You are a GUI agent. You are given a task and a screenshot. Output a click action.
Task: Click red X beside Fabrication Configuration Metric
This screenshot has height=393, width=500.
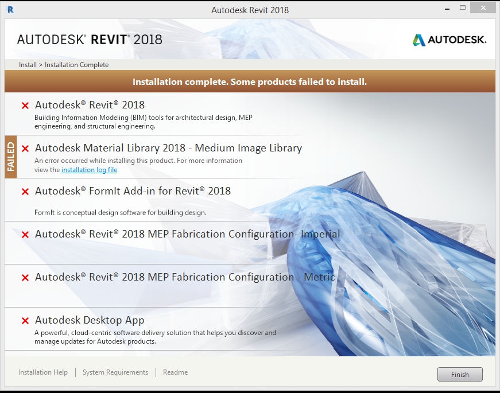click(x=25, y=278)
